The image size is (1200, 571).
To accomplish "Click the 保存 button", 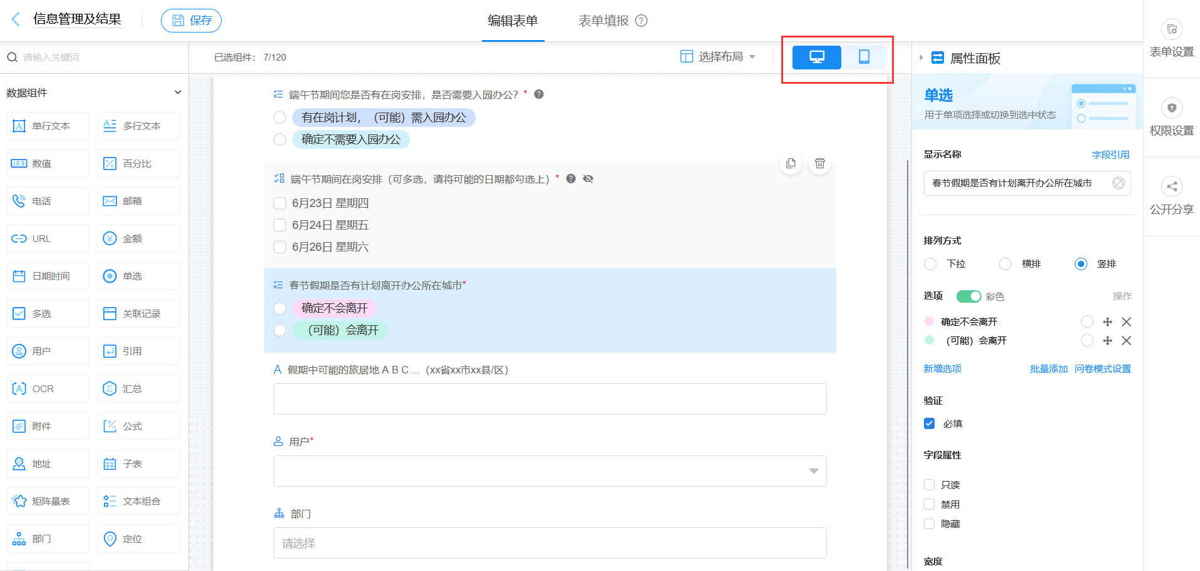I will click(x=191, y=20).
